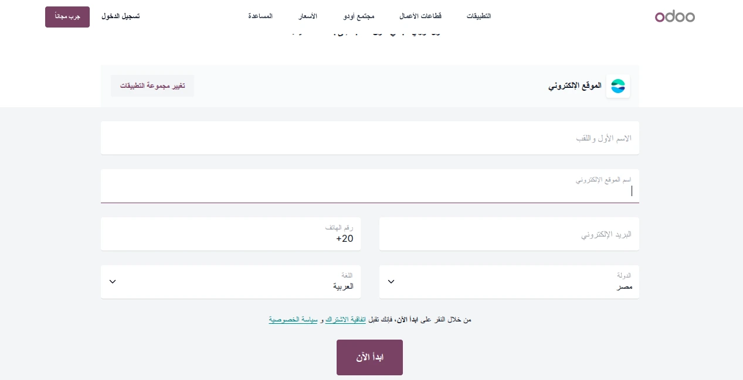Go to مجتمع أودو menu
The width and height of the screenshot is (743, 380).
(359, 16)
